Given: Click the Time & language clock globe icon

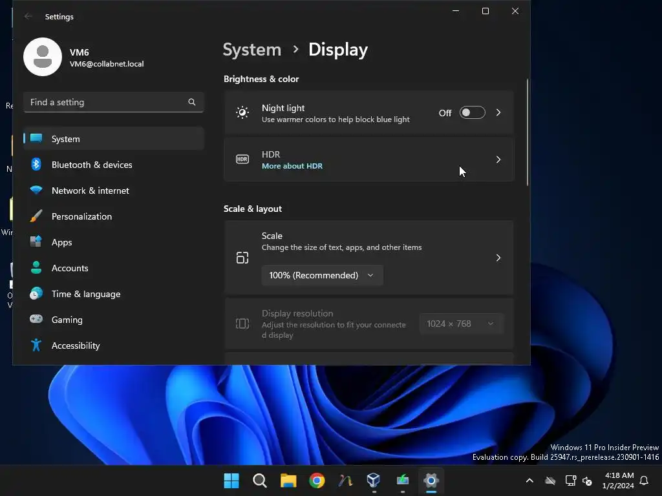Looking at the screenshot, I should tap(36, 293).
